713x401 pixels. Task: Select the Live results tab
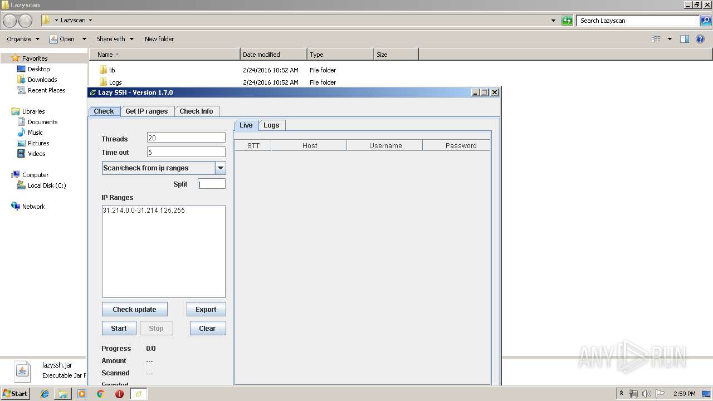point(246,125)
